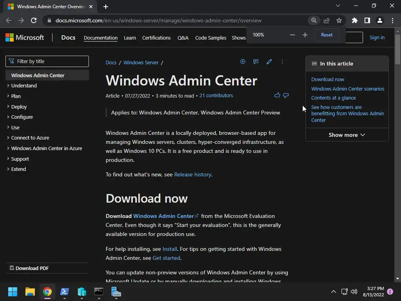Open the Shows menu item
The width and height of the screenshot is (401, 301).
click(238, 38)
